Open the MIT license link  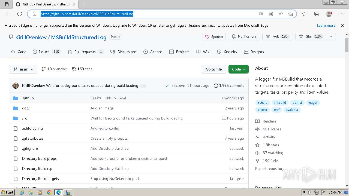(268, 129)
